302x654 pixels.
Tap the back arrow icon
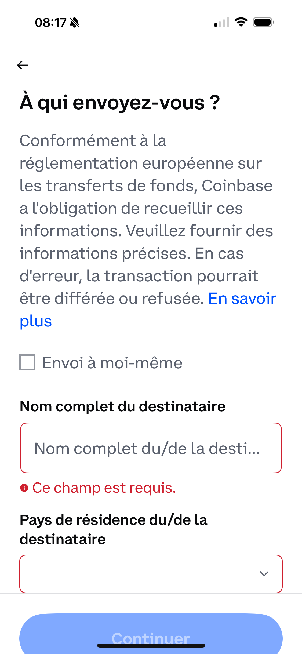(23, 65)
